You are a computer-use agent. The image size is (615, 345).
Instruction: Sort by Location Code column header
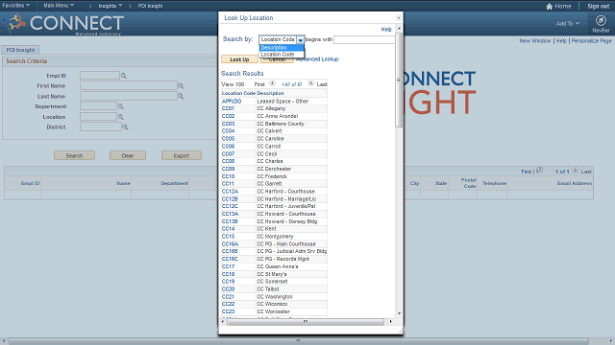click(x=238, y=93)
